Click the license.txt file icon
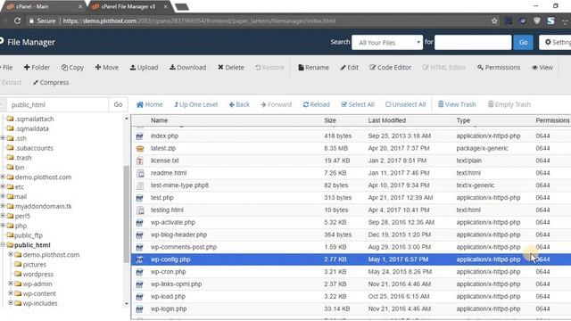571x321 pixels. [x=140, y=160]
